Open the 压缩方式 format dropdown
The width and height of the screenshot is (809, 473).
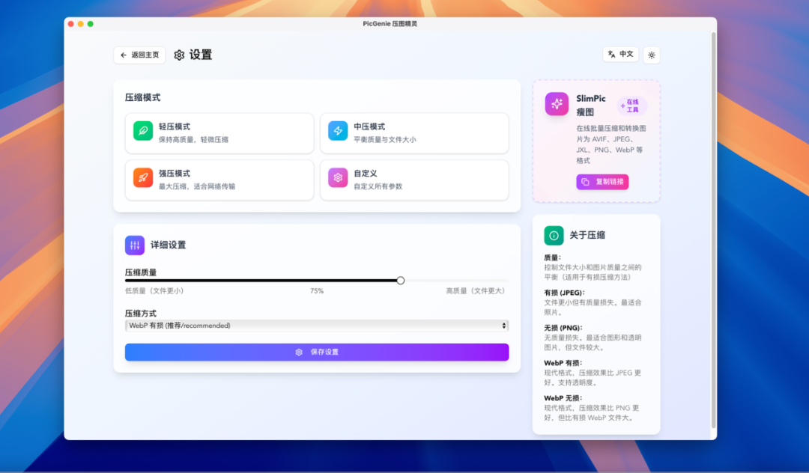(x=316, y=326)
